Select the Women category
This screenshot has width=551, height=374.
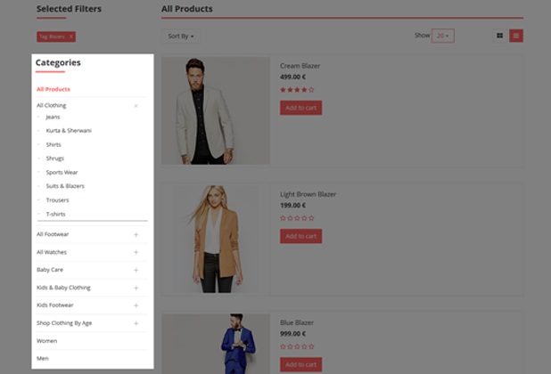46,341
